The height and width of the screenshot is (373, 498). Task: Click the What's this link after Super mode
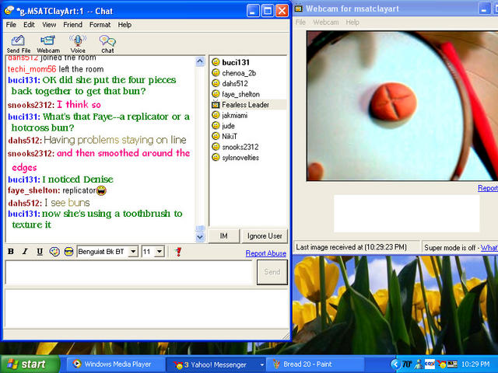point(489,248)
